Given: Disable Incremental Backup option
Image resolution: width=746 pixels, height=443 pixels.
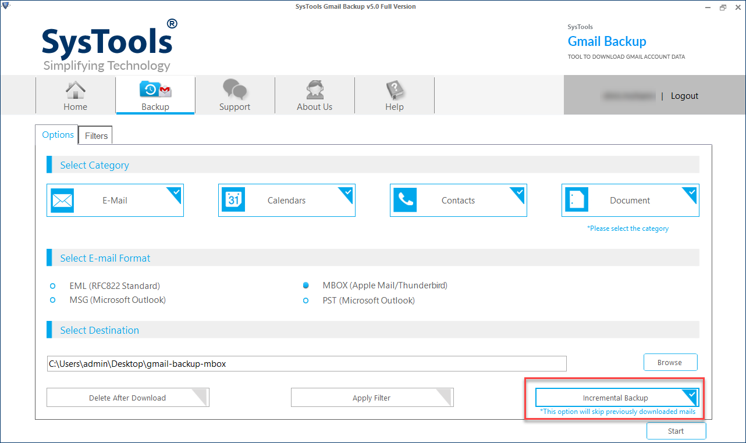Looking at the screenshot, I should tap(616, 398).
